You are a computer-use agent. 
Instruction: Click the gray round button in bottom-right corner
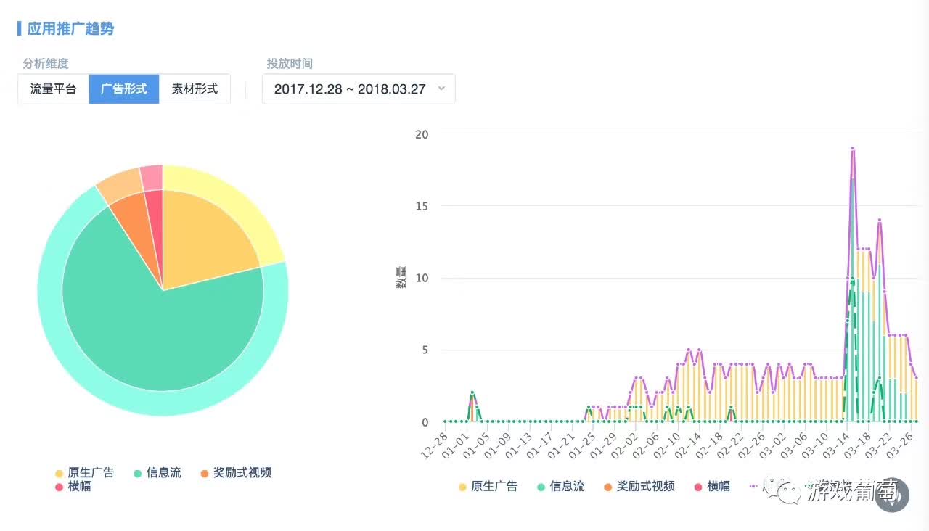coord(893,498)
